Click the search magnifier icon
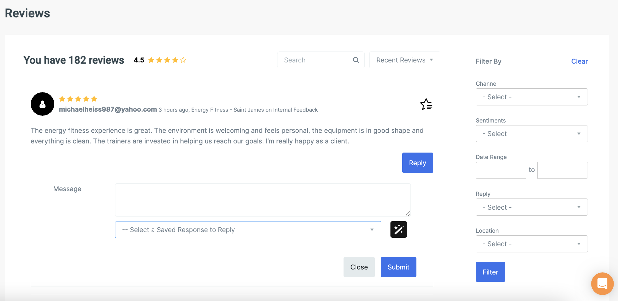The image size is (618, 301). point(356,60)
